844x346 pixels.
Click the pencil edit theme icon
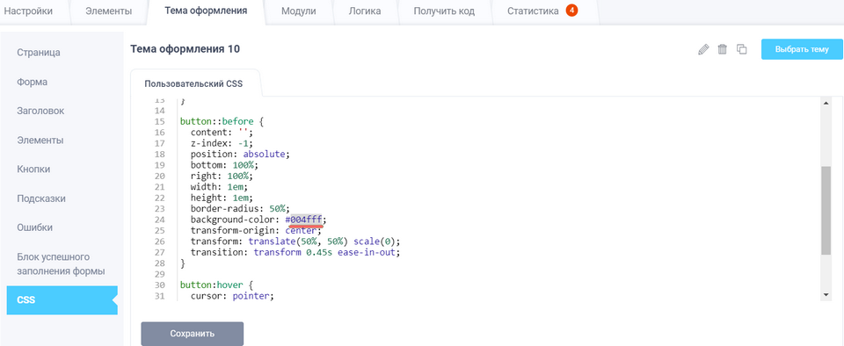pyautogui.click(x=703, y=49)
